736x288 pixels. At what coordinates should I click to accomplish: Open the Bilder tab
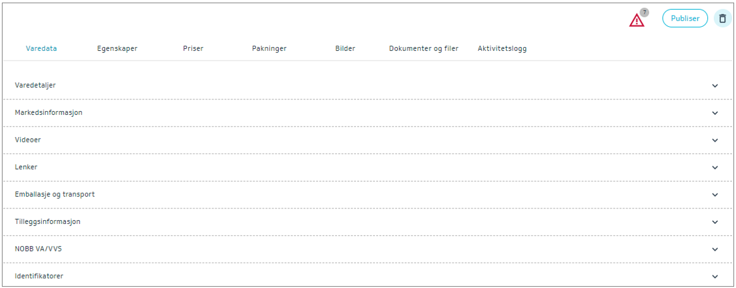click(x=345, y=48)
